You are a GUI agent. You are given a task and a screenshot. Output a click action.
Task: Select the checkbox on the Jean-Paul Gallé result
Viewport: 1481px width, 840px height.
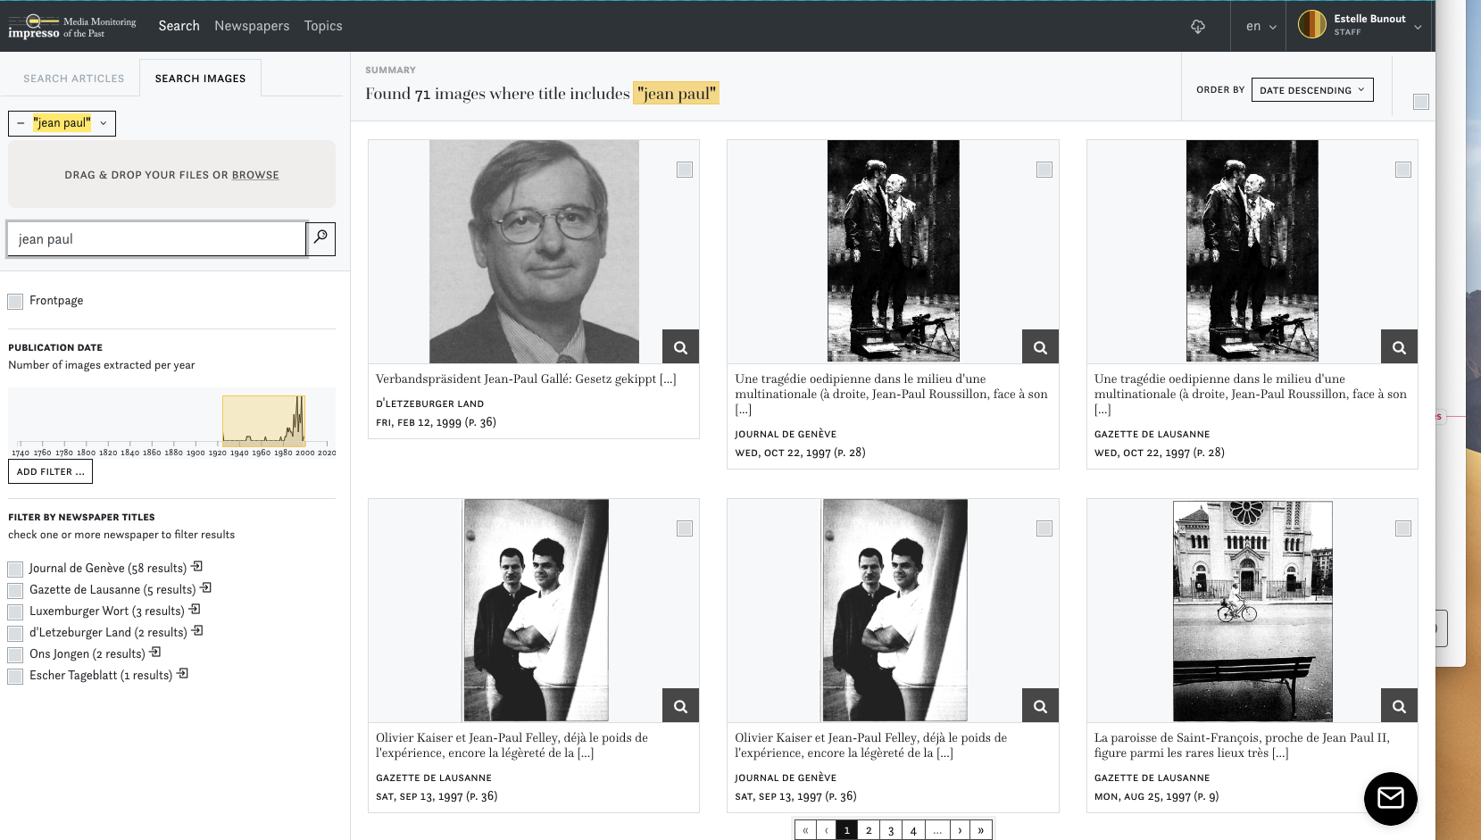pos(685,169)
